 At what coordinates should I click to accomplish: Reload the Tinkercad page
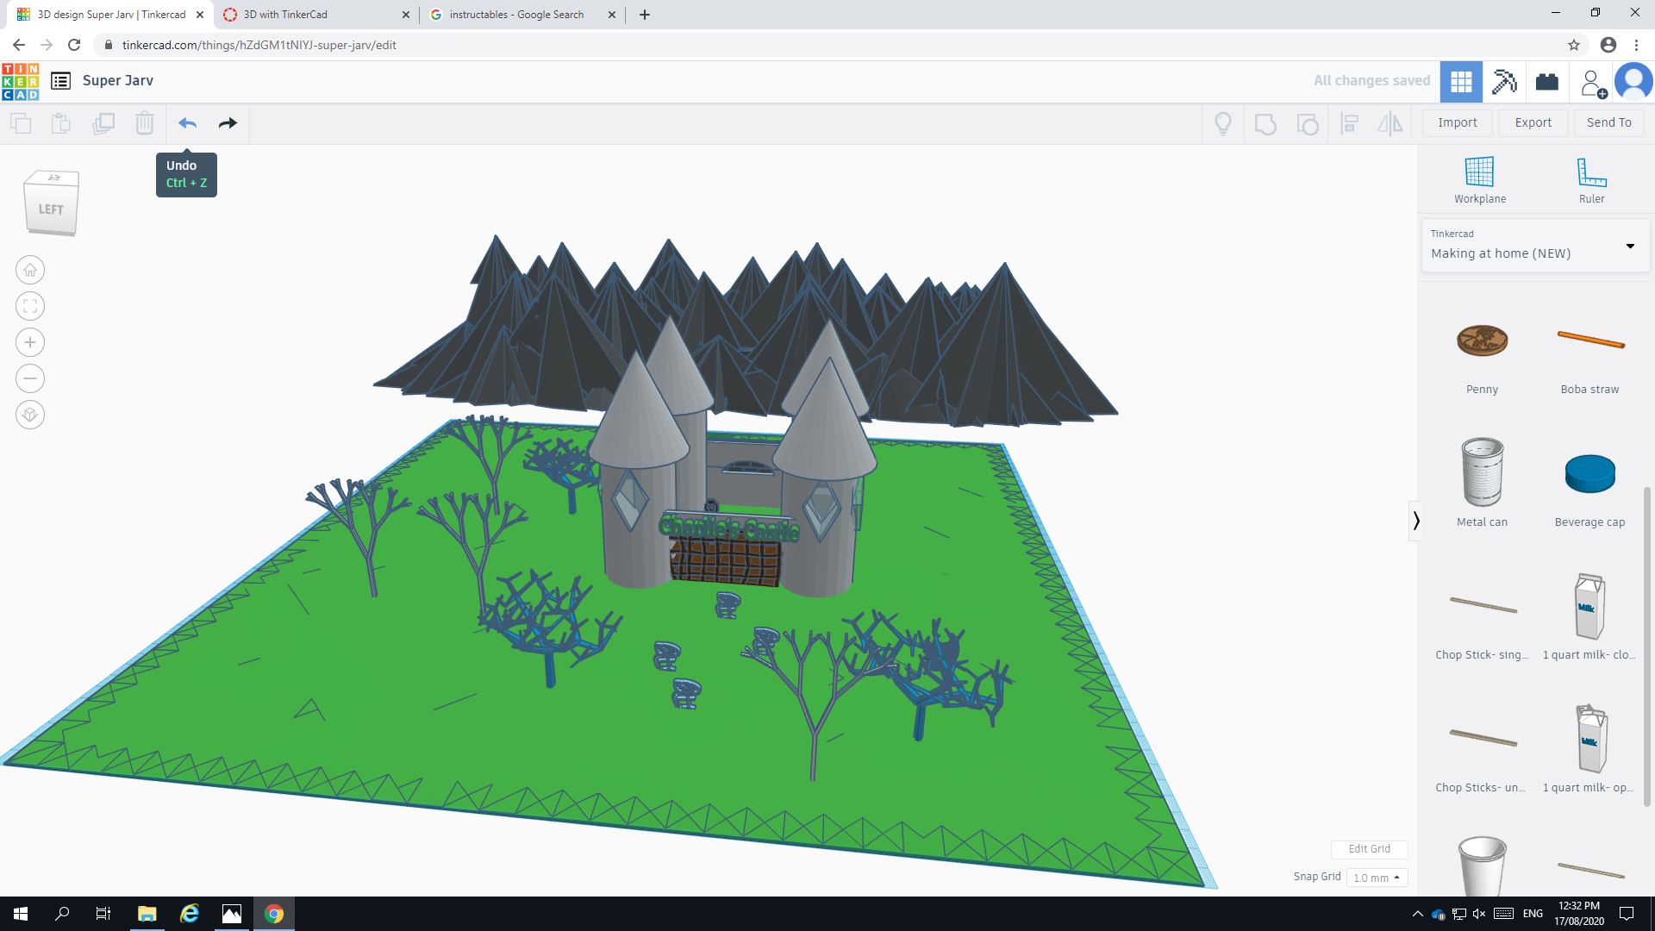(74, 45)
